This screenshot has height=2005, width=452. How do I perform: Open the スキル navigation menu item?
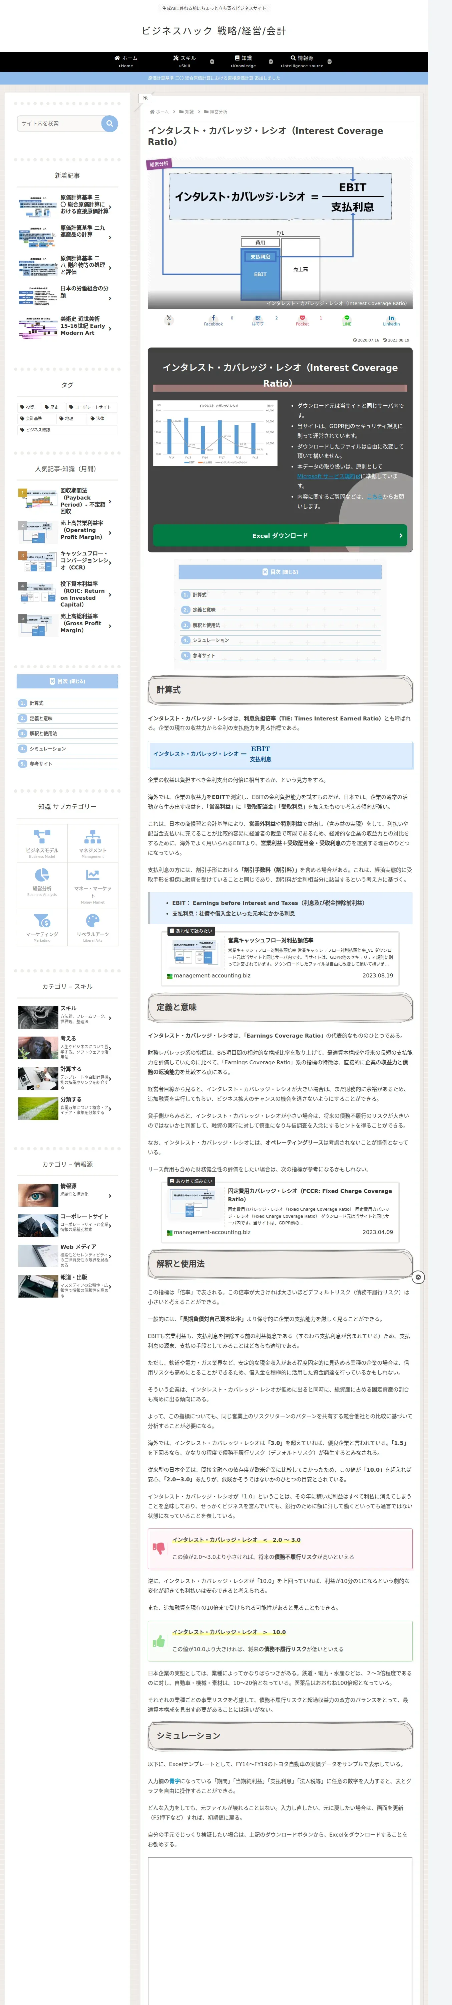pos(185,61)
